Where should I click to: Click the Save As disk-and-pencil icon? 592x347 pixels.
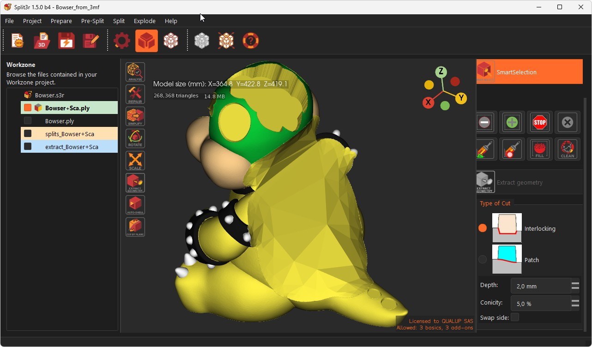click(91, 41)
